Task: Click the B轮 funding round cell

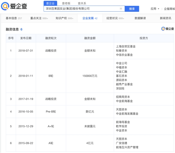Action: (x=51, y=76)
